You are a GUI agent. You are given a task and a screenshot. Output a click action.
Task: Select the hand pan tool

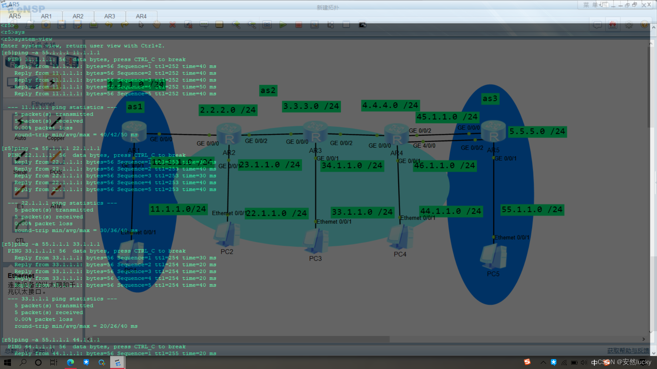coord(157,25)
